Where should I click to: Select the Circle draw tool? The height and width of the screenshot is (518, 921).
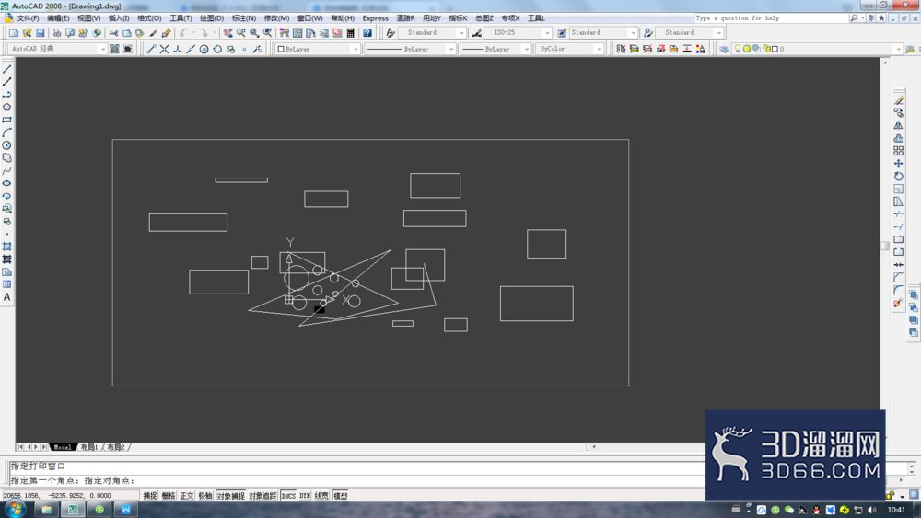[7, 145]
